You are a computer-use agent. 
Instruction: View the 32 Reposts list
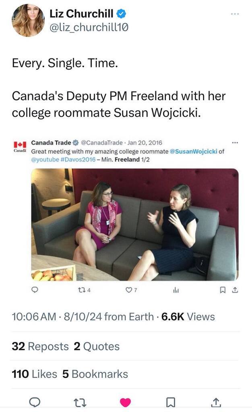(x=40, y=346)
